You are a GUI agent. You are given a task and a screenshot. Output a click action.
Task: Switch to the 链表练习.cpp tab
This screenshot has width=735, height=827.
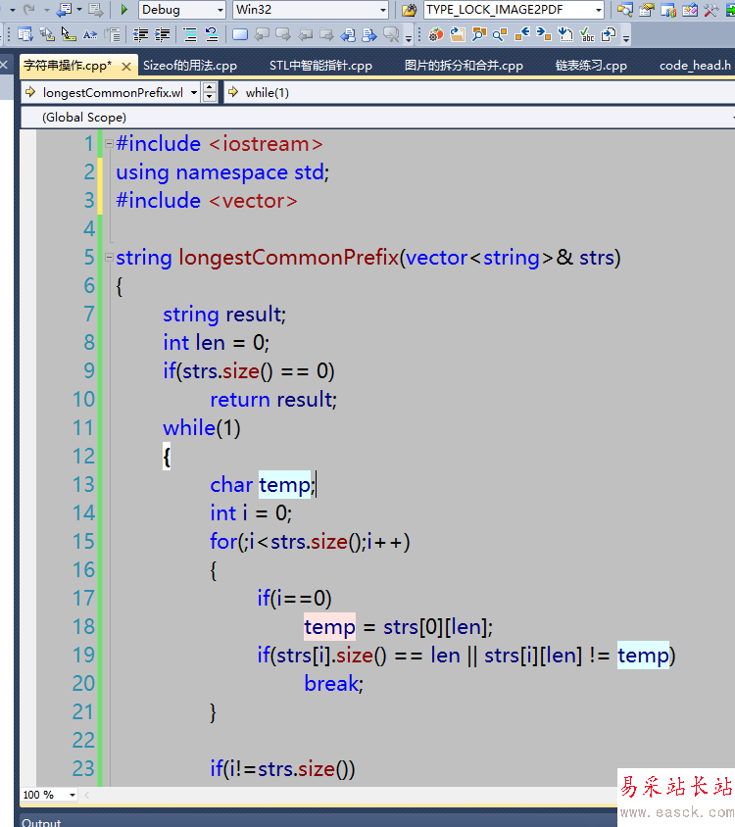click(x=591, y=66)
